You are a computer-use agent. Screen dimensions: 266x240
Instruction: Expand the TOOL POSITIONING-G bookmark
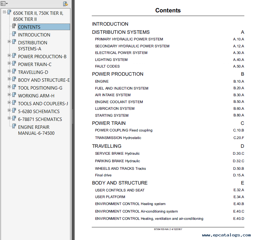9,87
